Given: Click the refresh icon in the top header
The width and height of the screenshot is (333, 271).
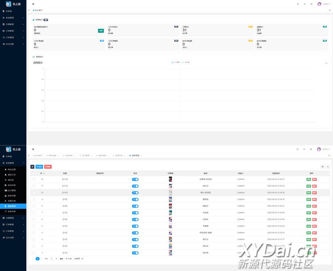Looking at the screenshot, I should pos(297,4).
